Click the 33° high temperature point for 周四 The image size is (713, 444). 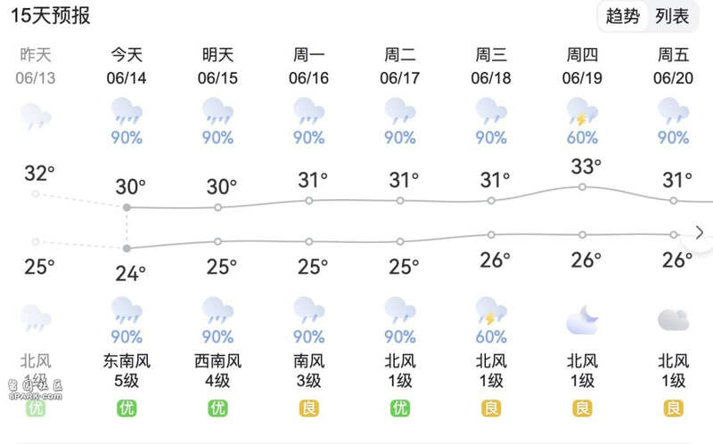[x=582, y=187]
